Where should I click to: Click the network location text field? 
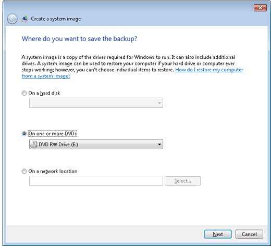coord(96,181)
